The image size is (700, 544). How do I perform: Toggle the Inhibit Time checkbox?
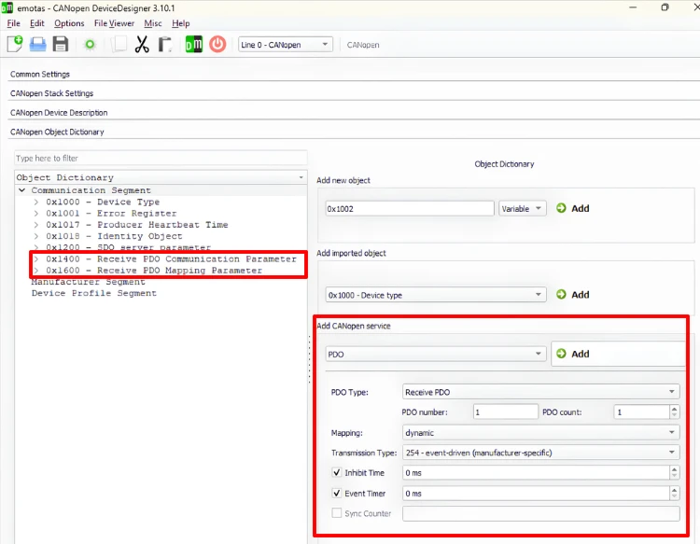[x=337, y=472]
